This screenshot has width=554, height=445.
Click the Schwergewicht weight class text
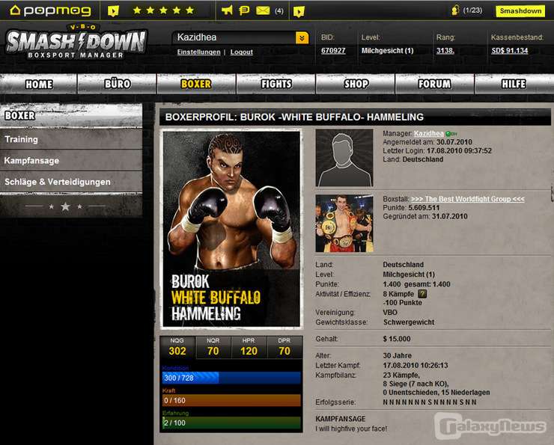[409, 322]
